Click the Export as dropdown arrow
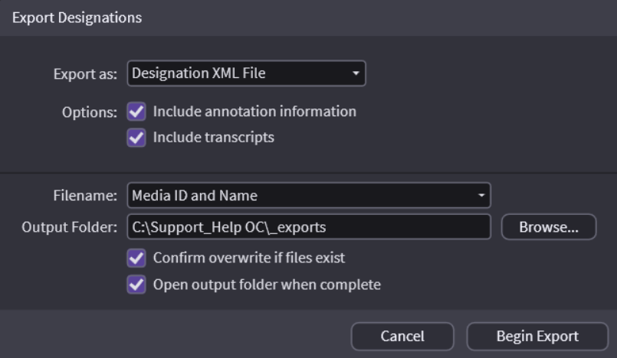The width and height of the screenshot is (617, 358). pos(356,74)
